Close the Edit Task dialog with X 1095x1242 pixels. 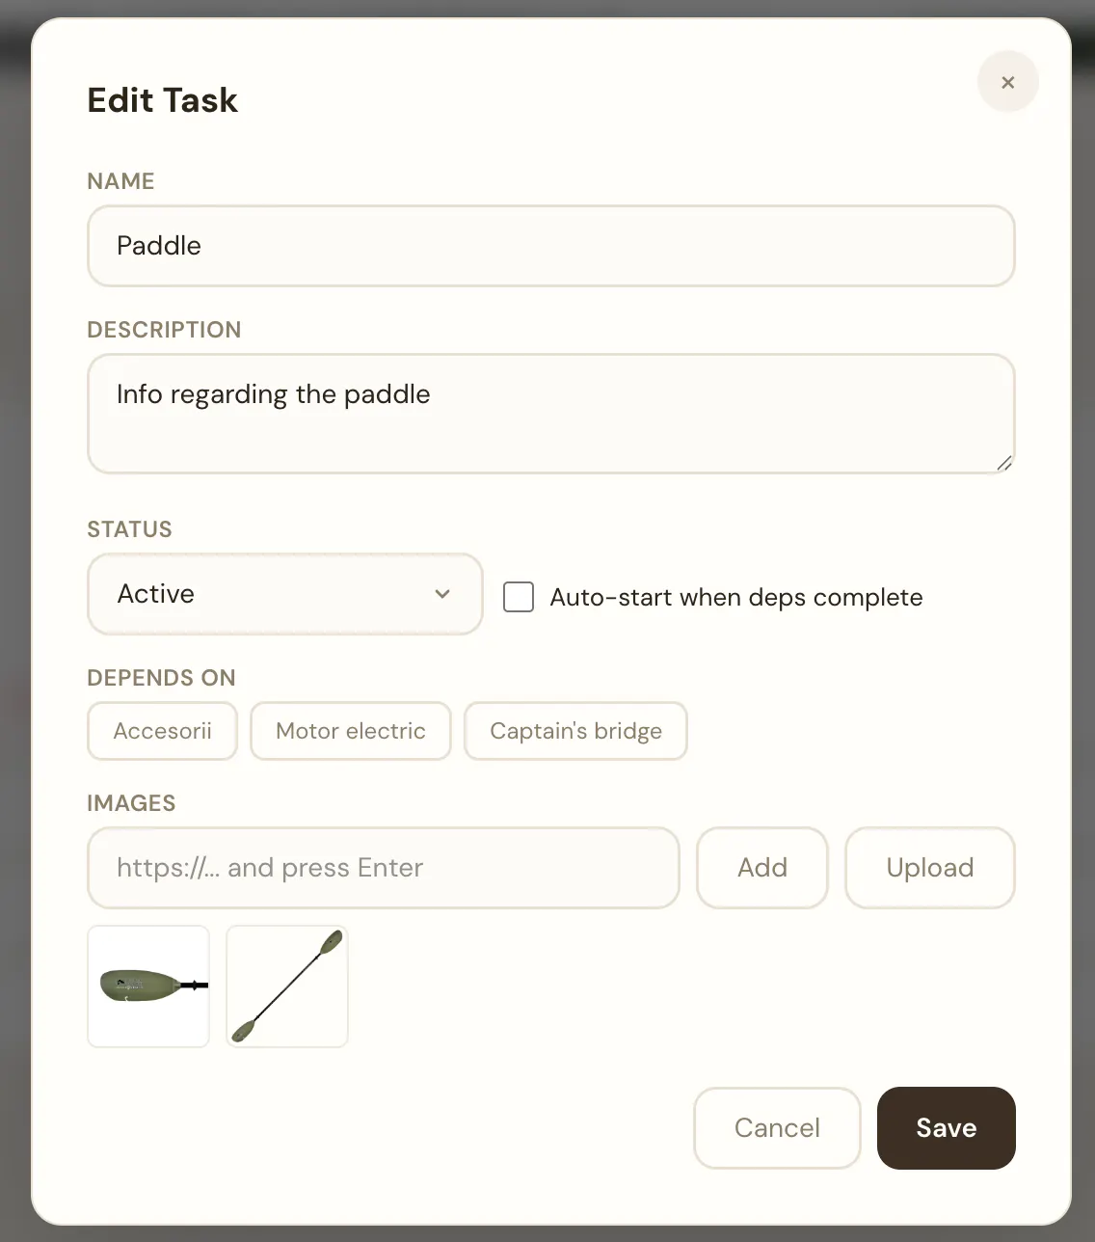click(1007, 83)
